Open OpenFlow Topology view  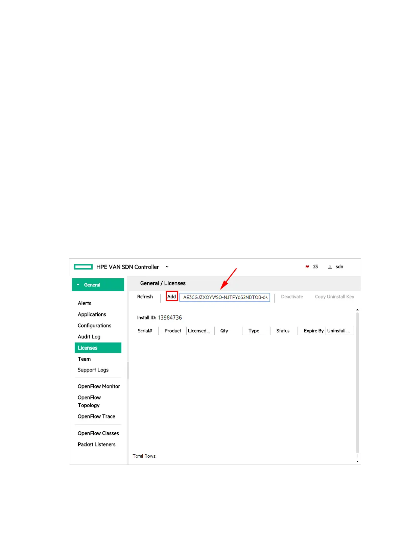click(x=89, y=401)
